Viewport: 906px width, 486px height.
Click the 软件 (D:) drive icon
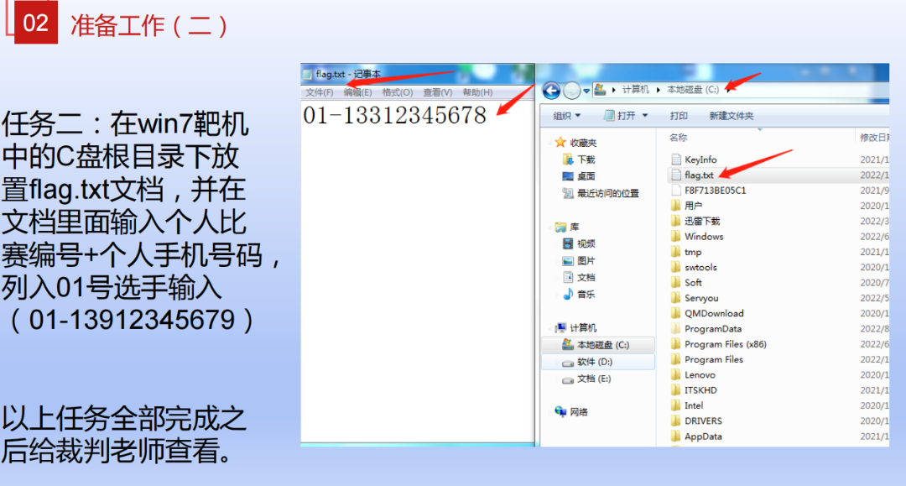[568, 363]
